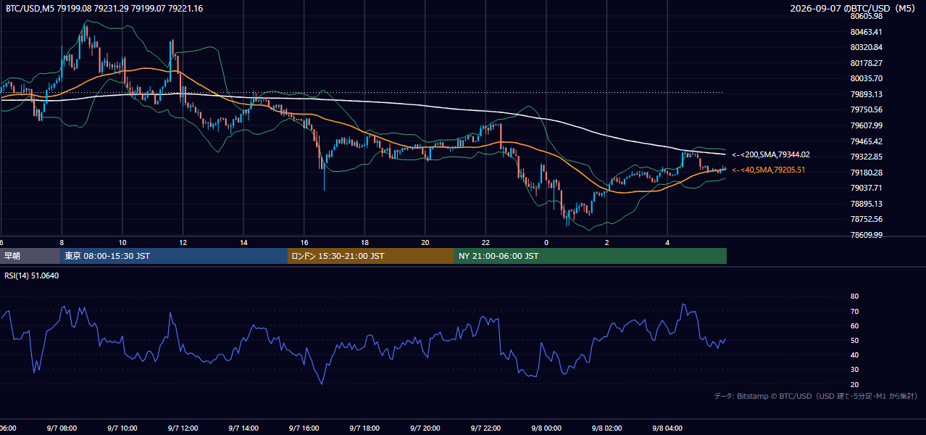Click the 79322.85 price axis value

pyautogui.click(x=867, y=157)
